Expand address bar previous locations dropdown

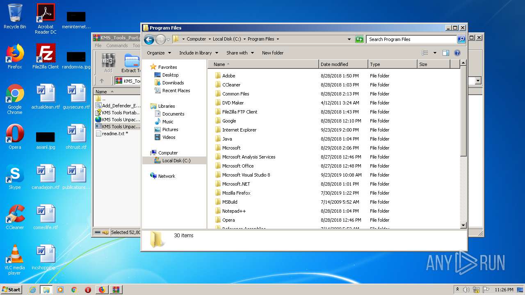pos(349,39)
